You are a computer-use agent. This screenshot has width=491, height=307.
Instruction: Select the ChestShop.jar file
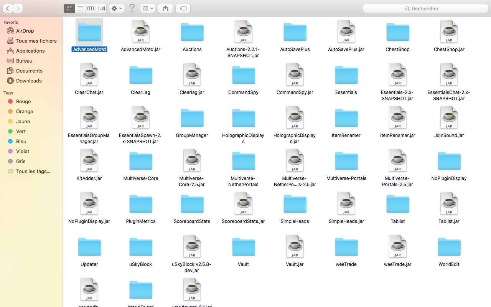tap(449, 32)
